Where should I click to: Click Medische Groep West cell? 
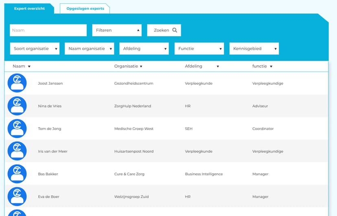tap(133, 129)
